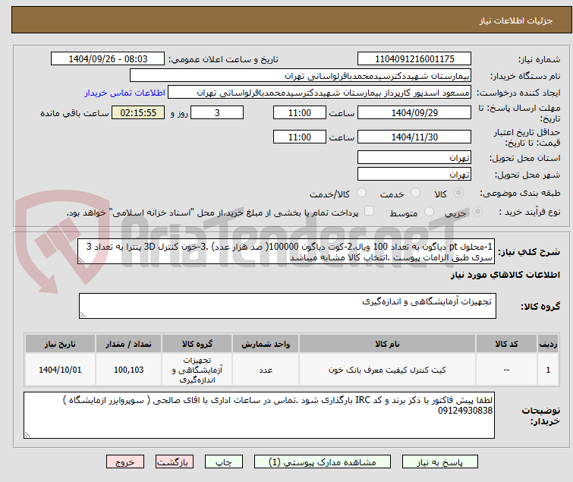Image resolution: width=573 pixels, height=482 pixels.
Task: Click the گروه کالا text area
Action: point(287,306)
